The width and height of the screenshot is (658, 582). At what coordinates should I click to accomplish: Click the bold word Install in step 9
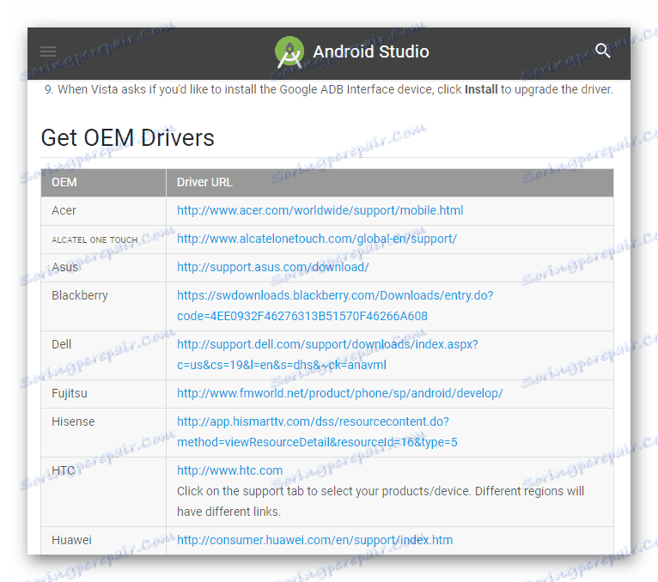point(481,89)
